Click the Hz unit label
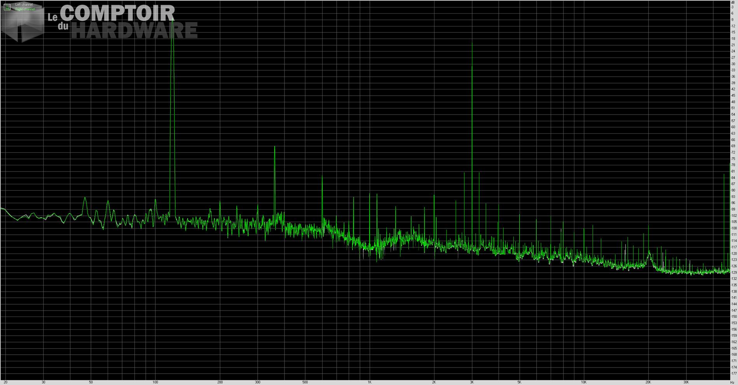 (x=732, y=382)
